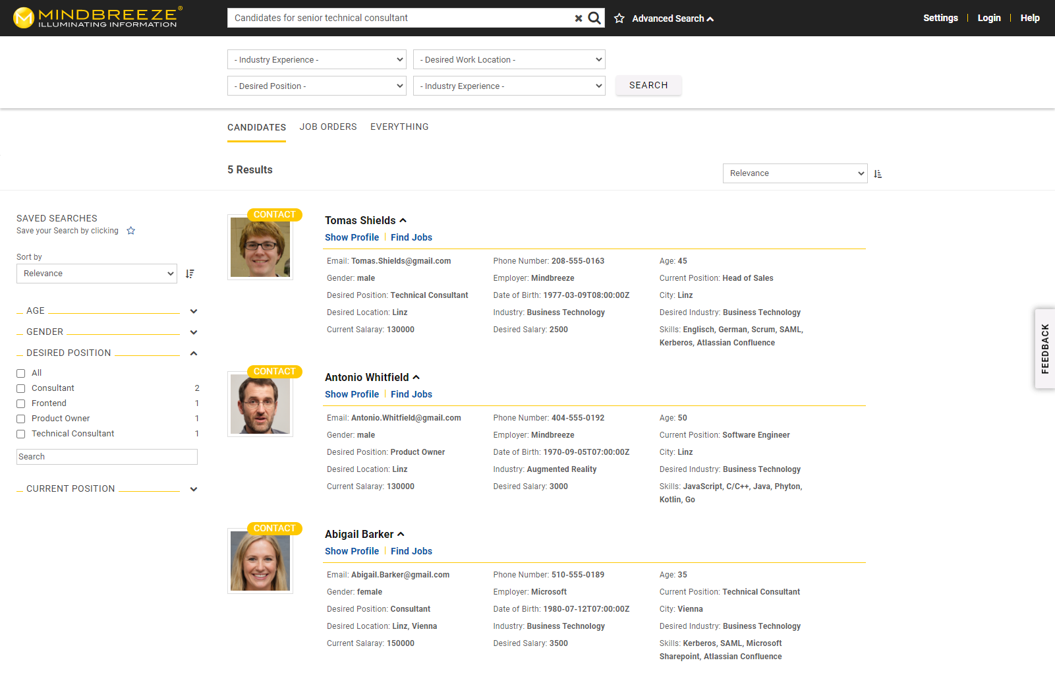Click star icon to save the search
Image resolution: width=1055 pixels, height=677 pixels.
click(131, 231)
